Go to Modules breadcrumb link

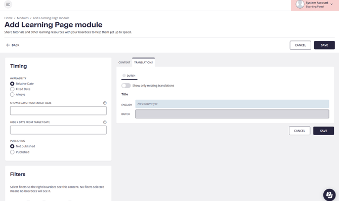[x=23, y=18]
